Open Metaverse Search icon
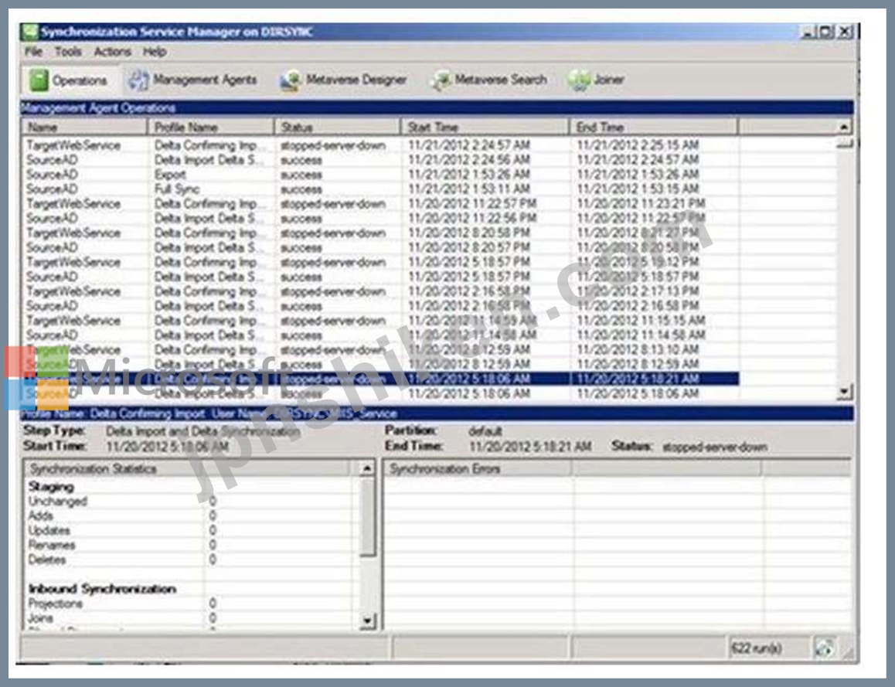Image resolution: width=895 pixels, height=687 pixels. point(440,80)
